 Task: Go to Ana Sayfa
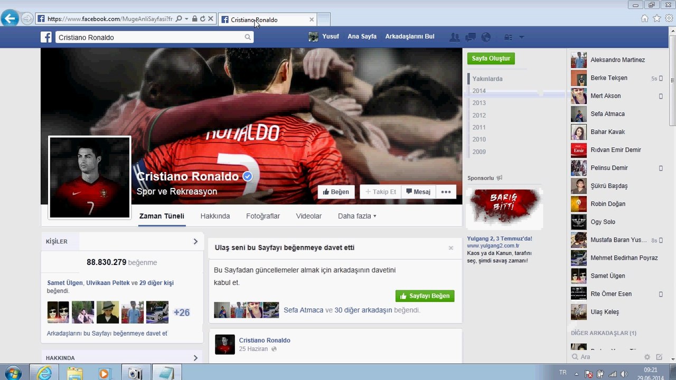(x=362, y=36)
